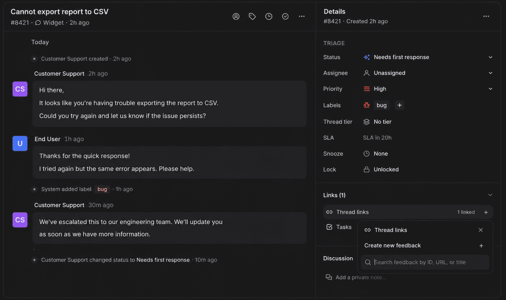Click the TRIAGE section heading
The image size is (506, 300).
(x=334, y=43)
